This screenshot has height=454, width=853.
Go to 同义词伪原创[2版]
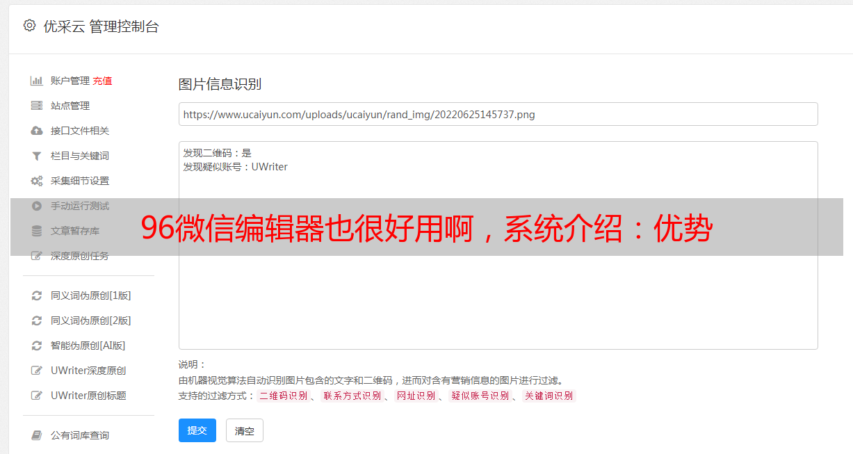[x=91, y=321]
